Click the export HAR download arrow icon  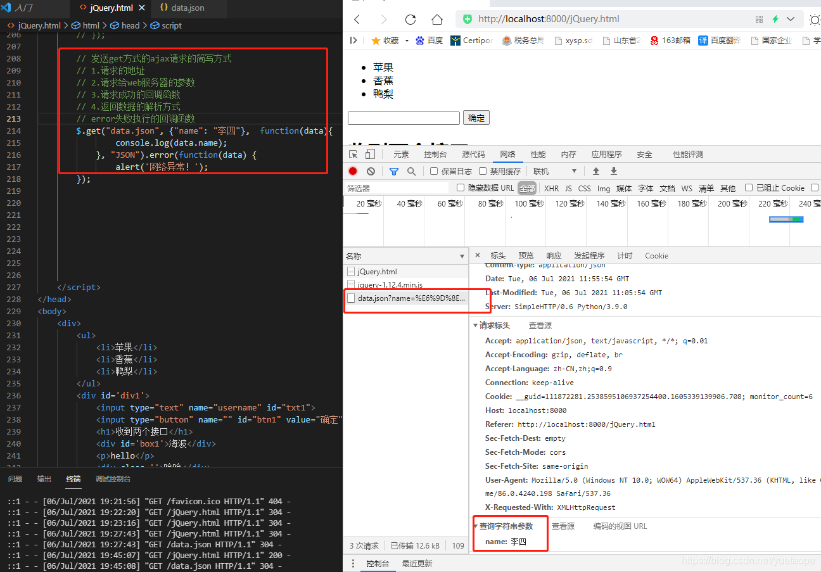(x=613, y=171)
